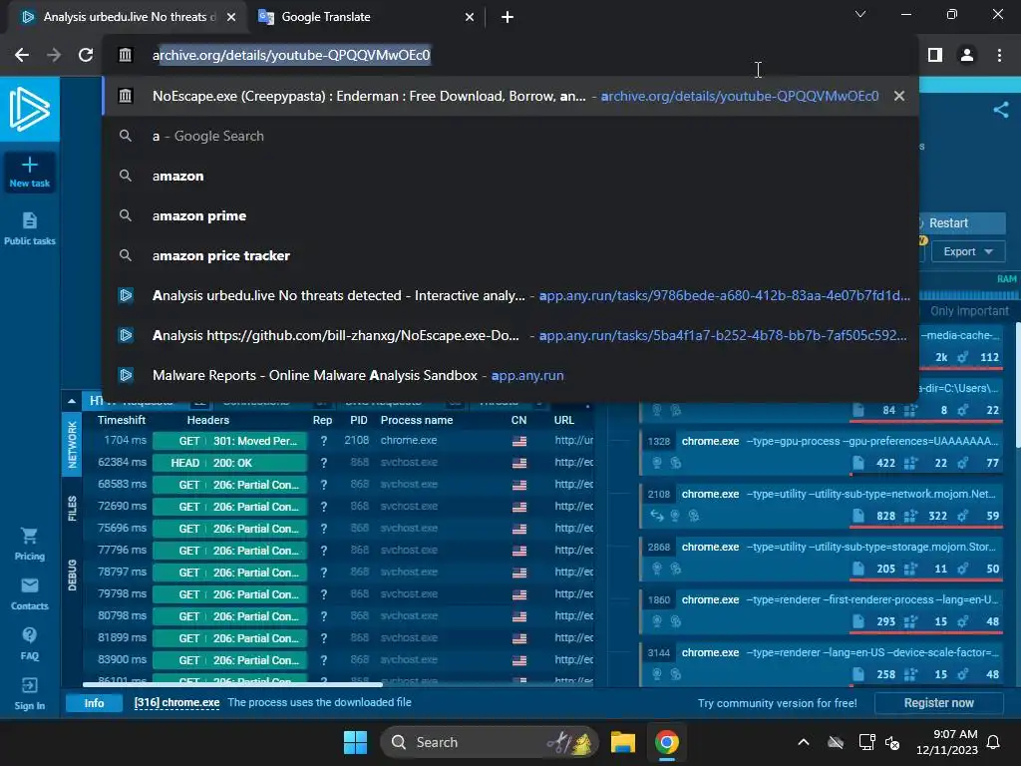Click the clock showing 9:07 AM
The width and height of the screenshot is (1021, 766).
tap(955, 734)
